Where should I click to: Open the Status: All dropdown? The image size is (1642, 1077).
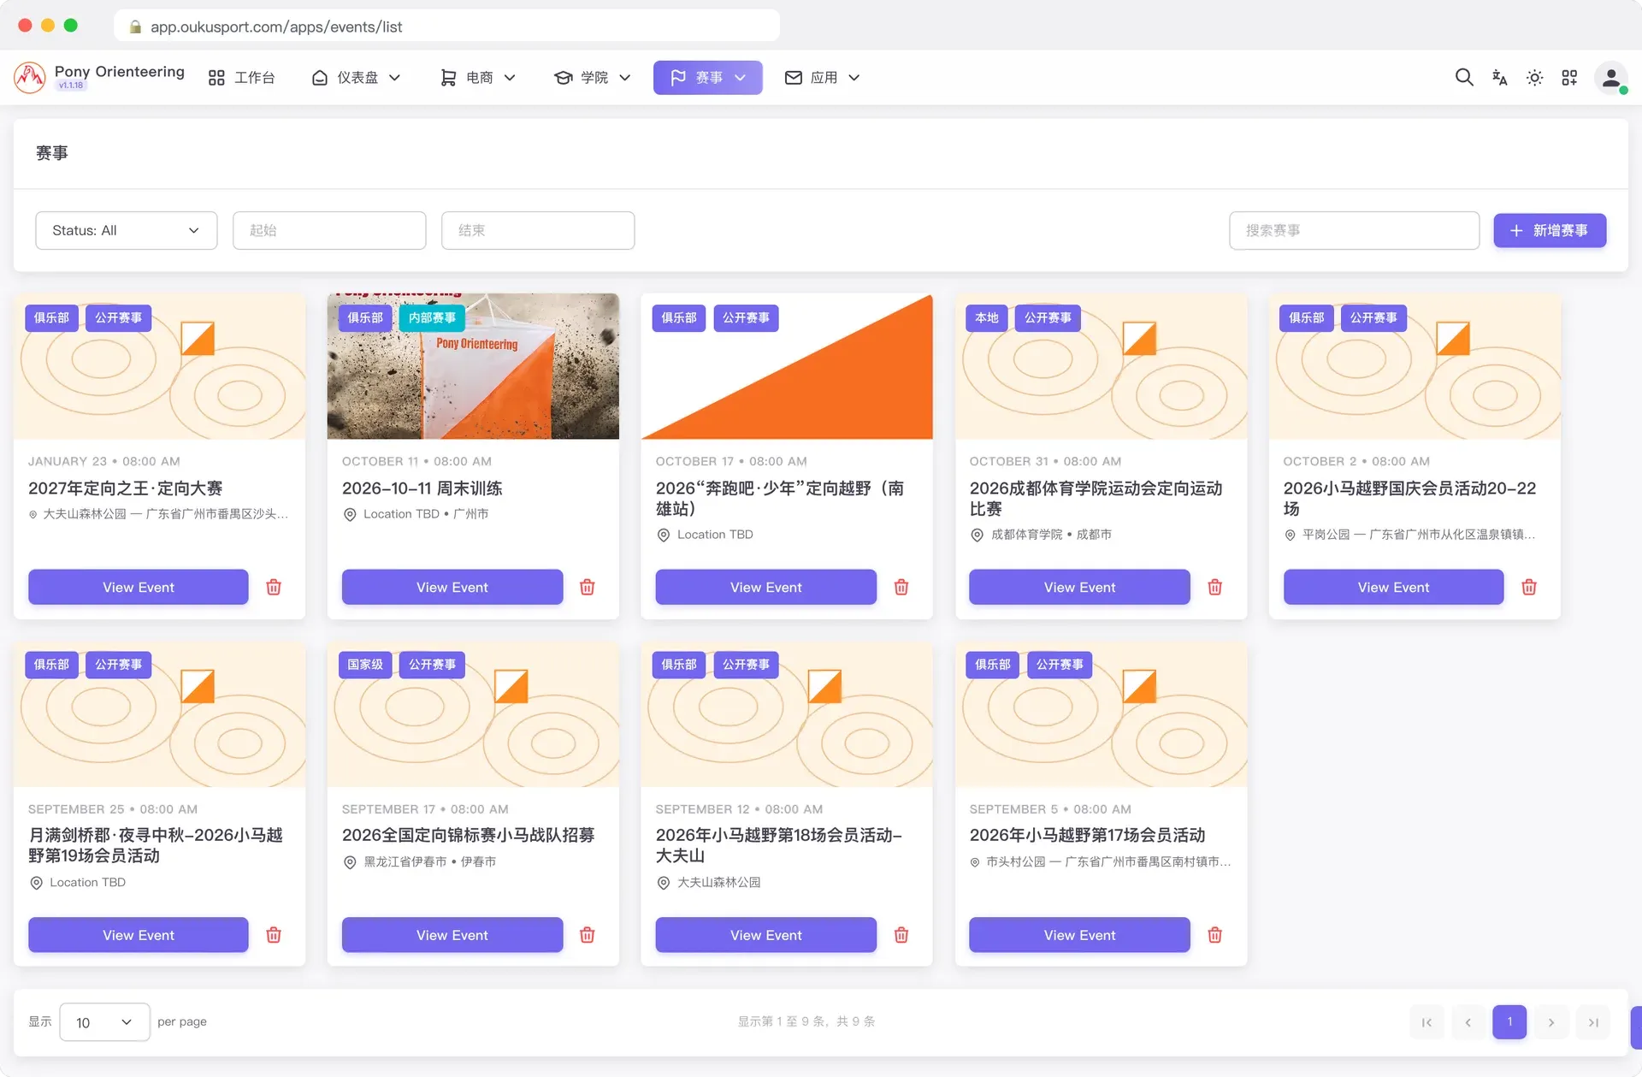[x=127, y=230]
